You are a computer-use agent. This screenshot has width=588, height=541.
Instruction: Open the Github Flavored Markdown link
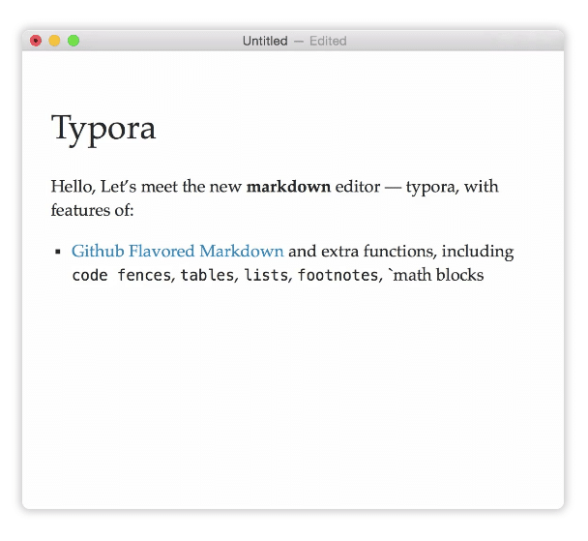(x=177, y=251)
